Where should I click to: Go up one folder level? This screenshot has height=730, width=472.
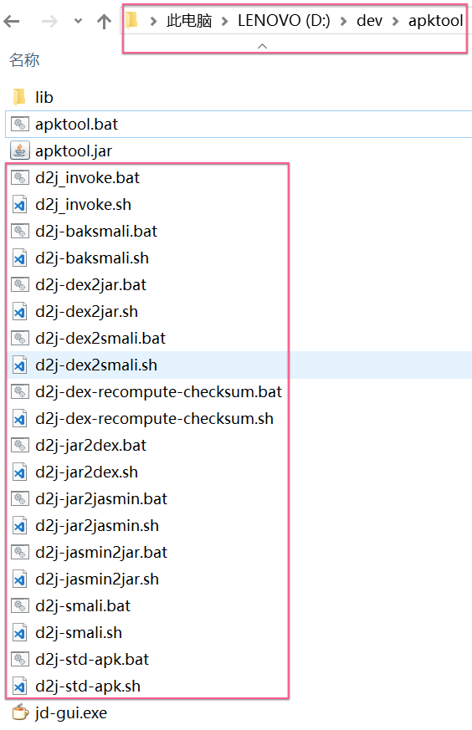click(x=104, y=21)
